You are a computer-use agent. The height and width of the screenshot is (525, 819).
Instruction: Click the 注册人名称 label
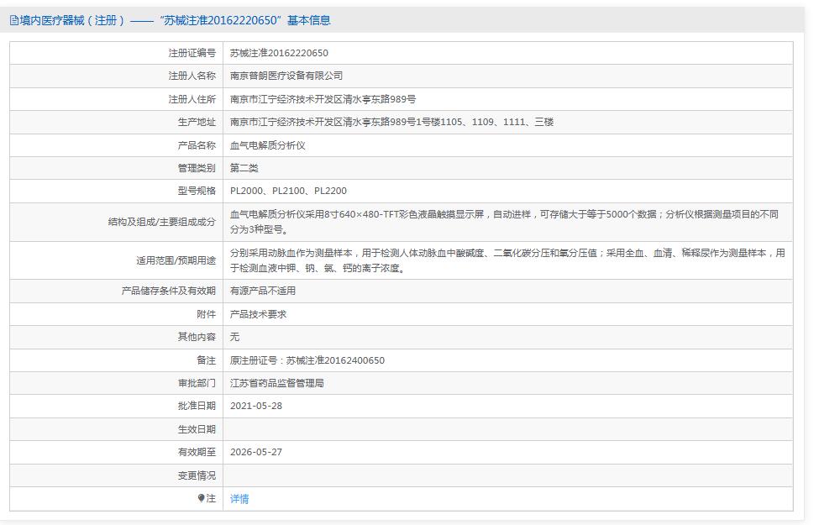192,76
